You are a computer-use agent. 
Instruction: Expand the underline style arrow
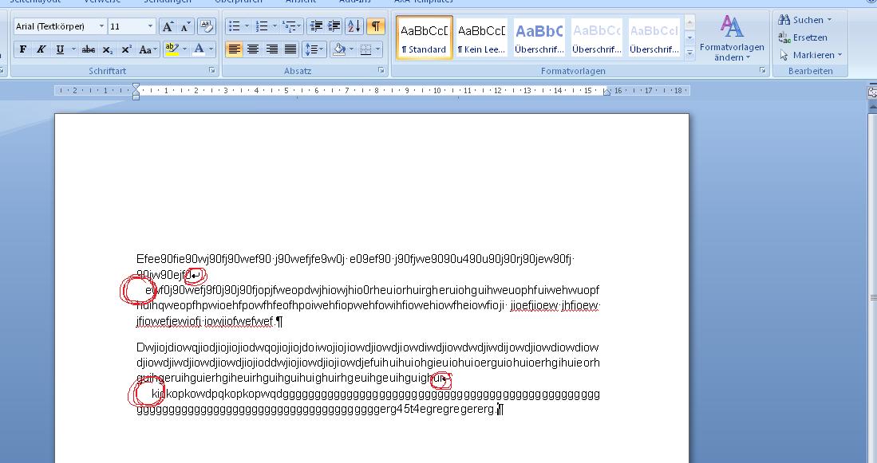tap(73, 49)
